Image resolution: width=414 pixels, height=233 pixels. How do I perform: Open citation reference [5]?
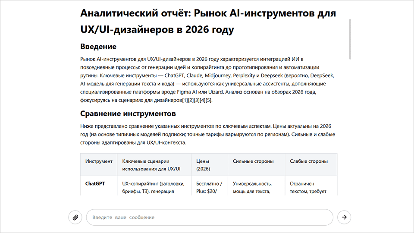tap(209, 100)
